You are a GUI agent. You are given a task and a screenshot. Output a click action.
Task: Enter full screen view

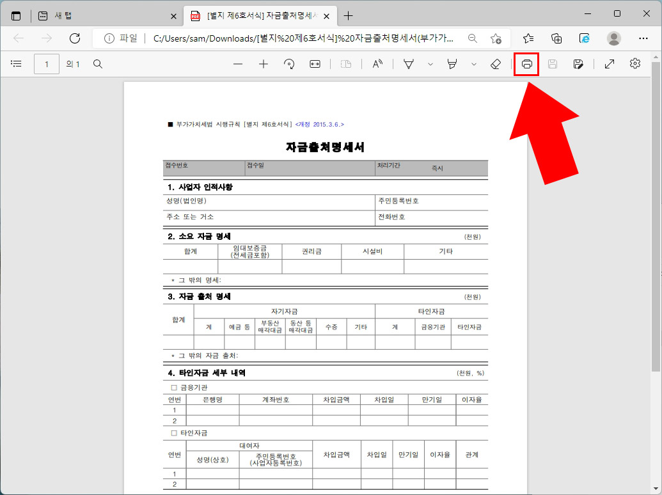(609, 64)
